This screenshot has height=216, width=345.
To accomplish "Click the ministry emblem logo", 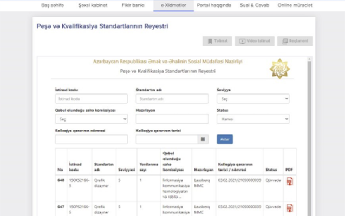I will (279, 69).
